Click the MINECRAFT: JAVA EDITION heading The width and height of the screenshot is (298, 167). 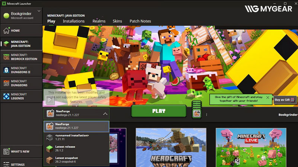tap(66, 16)
